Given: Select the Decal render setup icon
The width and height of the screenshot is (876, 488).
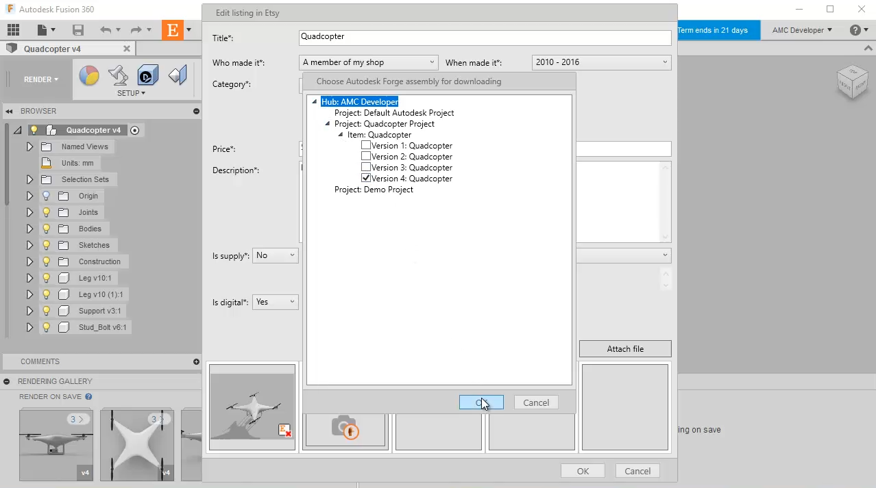Looking at the screenshot, I should point(148,75).
